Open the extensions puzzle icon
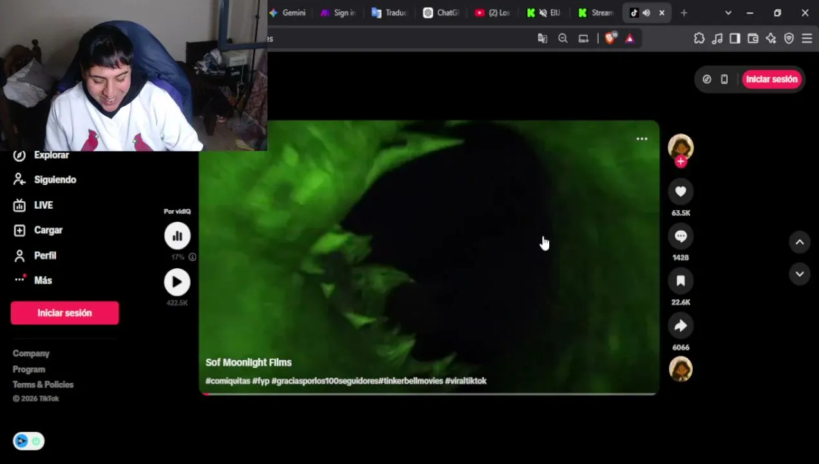Viewport: 819px width, 464px height. coord(699,39)
